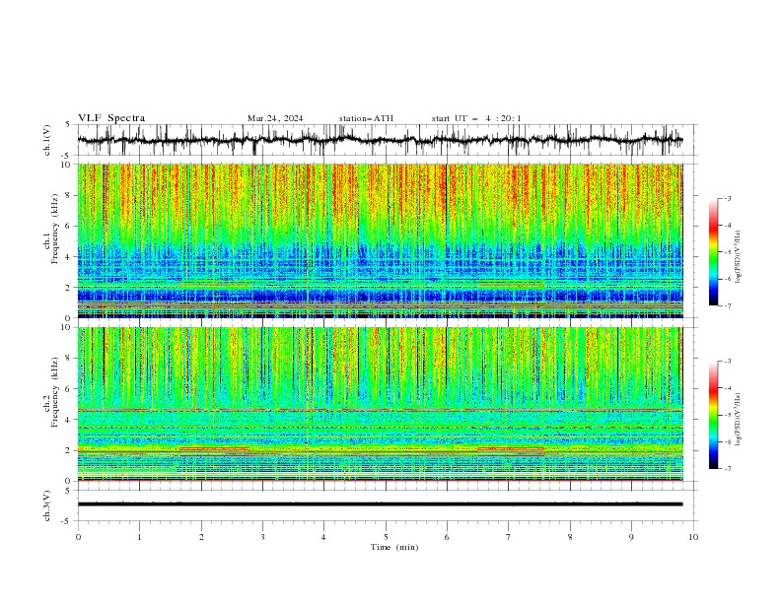The width and height of the screenshot is (781, 603).
Task: Click the ch.3 flat black waveform trace
Action: click(380, 504)
